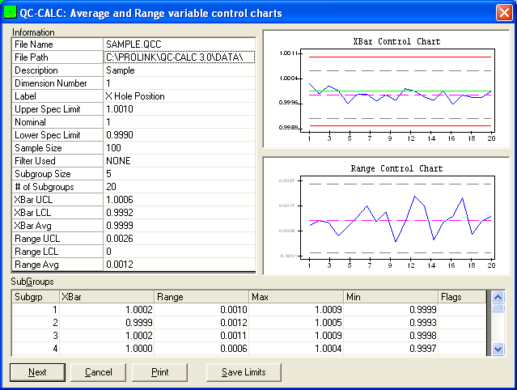This screenshot has height=390, width=517.
Task: Click the Subgrp column header
Action: [x=36, y=297]
